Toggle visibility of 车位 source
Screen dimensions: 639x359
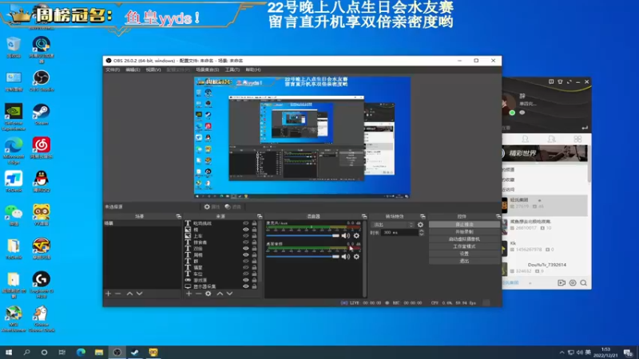click(x=246, y=274)
